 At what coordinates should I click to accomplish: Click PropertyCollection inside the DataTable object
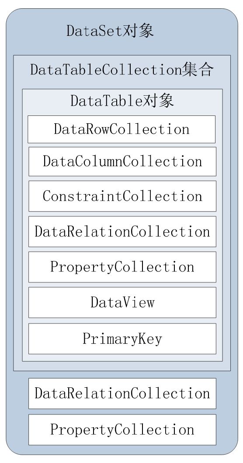point(122,267)
